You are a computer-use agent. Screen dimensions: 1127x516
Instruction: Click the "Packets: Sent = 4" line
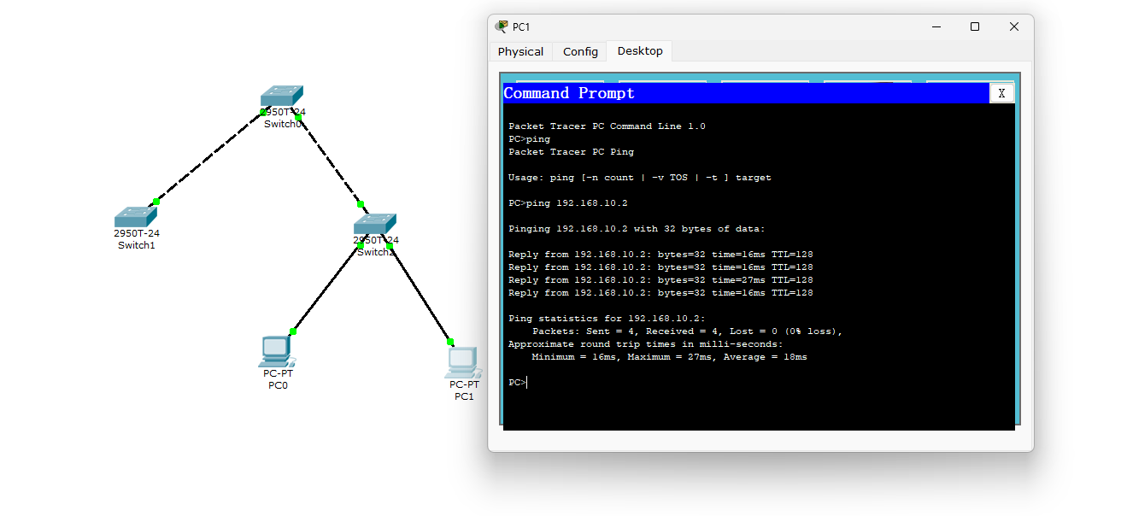(687, 331)
